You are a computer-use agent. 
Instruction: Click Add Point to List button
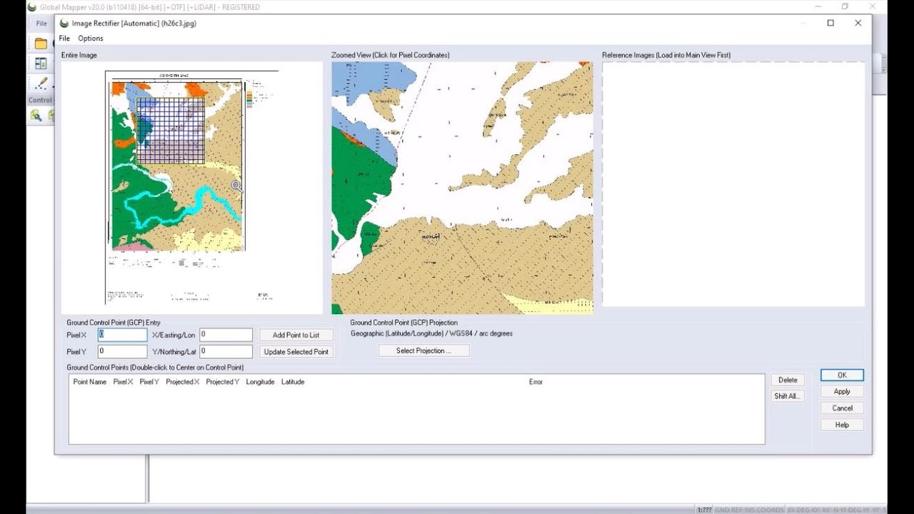(x=296, y=335)
